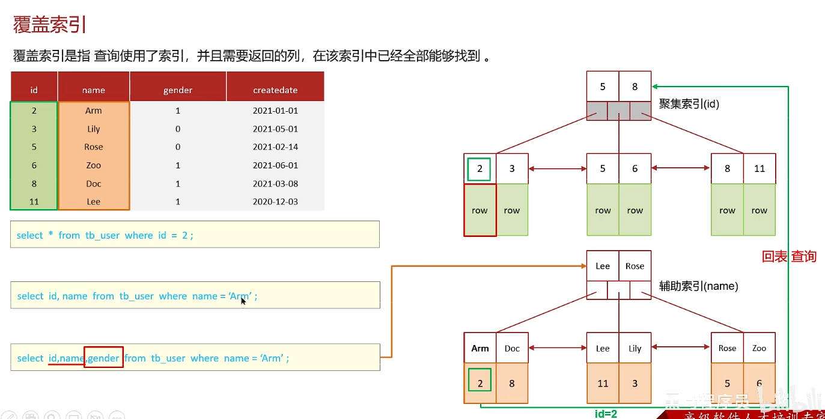Image resolution: width=825 pixels, height=419 pixels.
Task: Click id 6 in the table's id column
Action: pyautogui.click(x=34, y=165)
